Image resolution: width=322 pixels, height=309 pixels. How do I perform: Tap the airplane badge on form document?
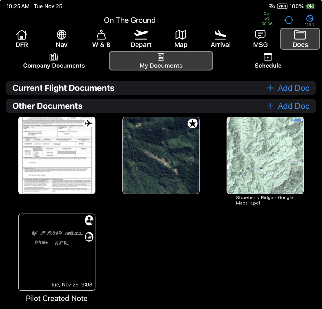pos(89,123)
